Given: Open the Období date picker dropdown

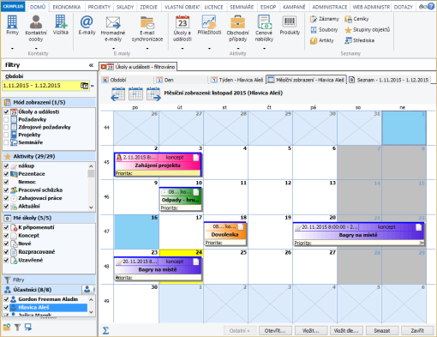Looking at the screenshot, I should point(85,86).
